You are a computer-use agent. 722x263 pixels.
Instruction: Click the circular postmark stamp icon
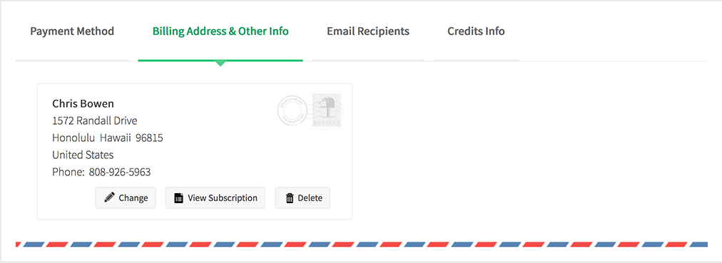292,110
